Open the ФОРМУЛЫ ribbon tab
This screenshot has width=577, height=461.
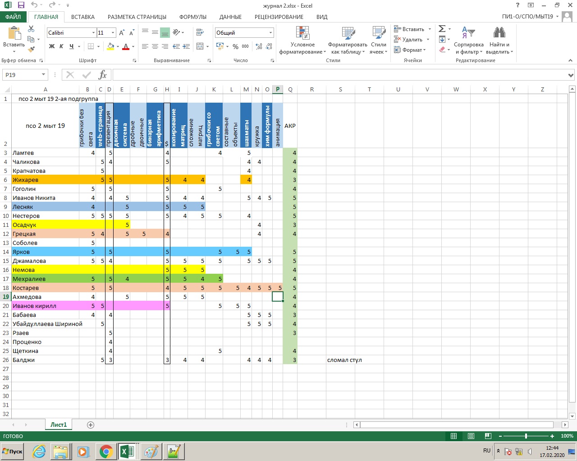192,17
